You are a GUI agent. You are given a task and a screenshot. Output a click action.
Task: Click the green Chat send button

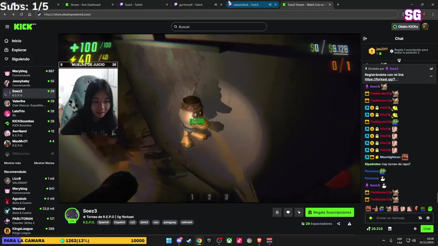tap(427, 229)
